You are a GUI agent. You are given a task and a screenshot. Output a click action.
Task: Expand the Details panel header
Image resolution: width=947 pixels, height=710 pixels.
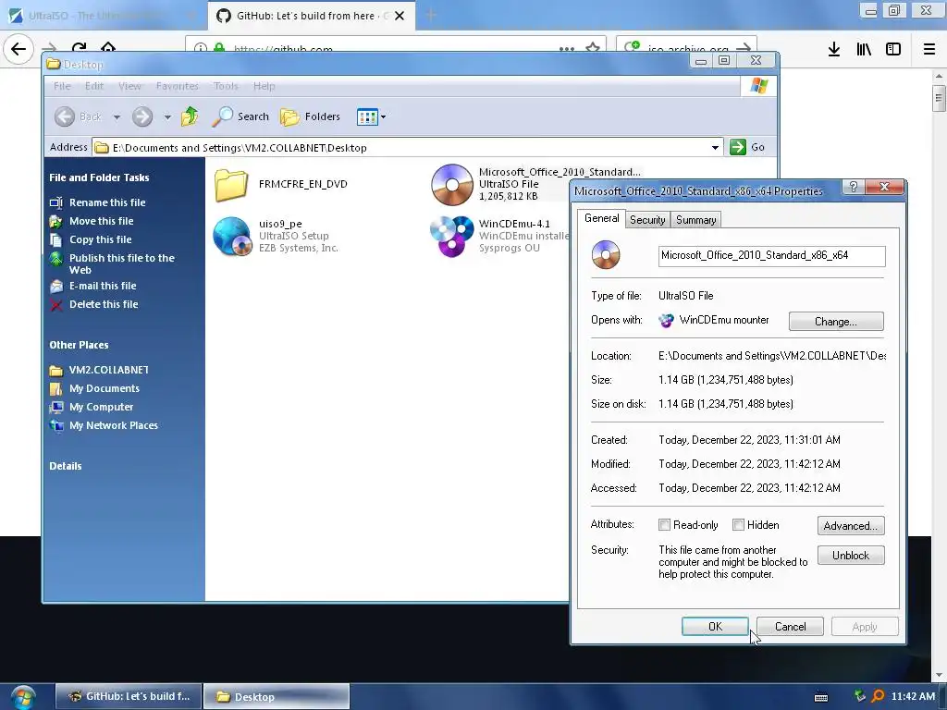pyautogui.click(x=66, y=466)
